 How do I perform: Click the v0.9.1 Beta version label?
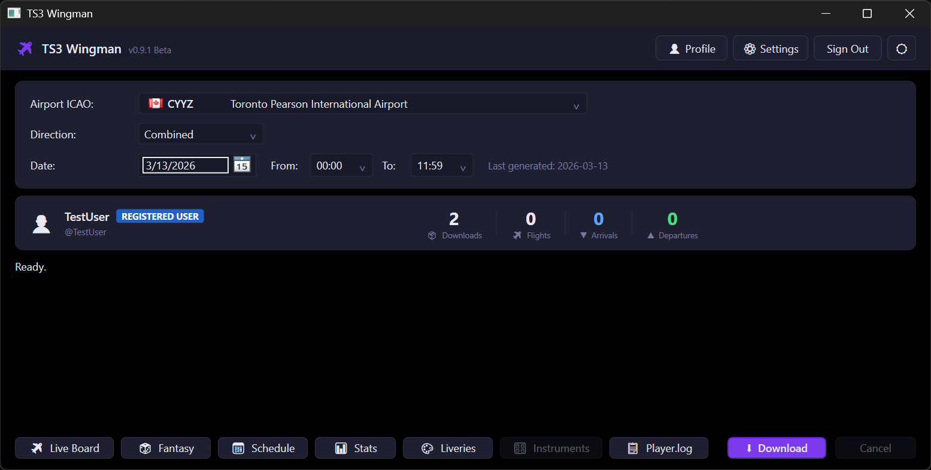[x=150, y=50]
